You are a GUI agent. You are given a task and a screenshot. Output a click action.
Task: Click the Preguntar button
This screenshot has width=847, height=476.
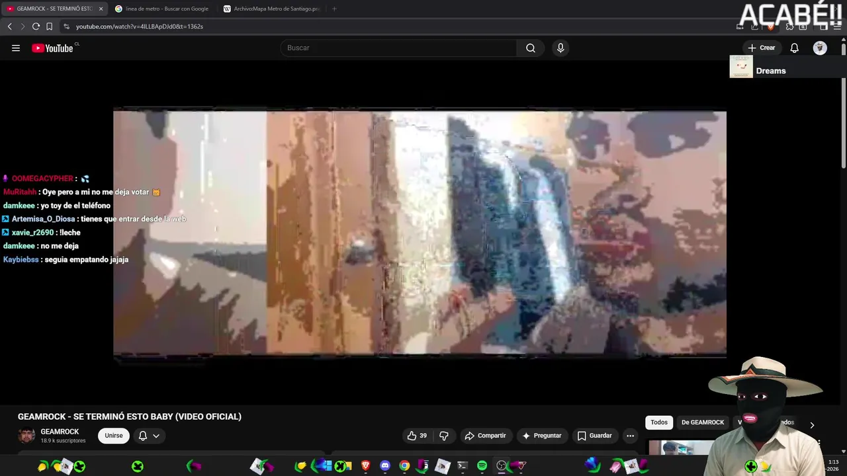541,436
